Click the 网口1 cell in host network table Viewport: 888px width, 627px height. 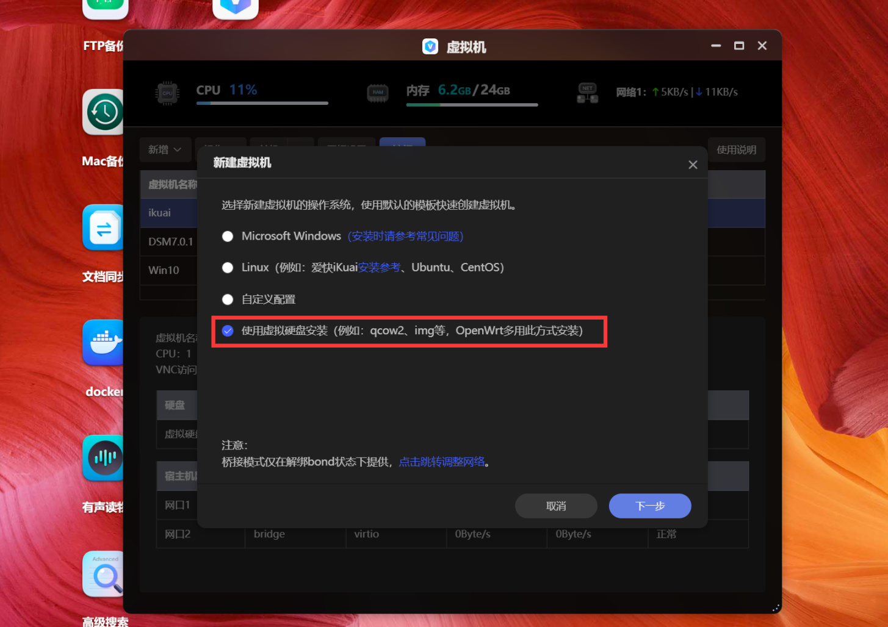tap(178, 505)
